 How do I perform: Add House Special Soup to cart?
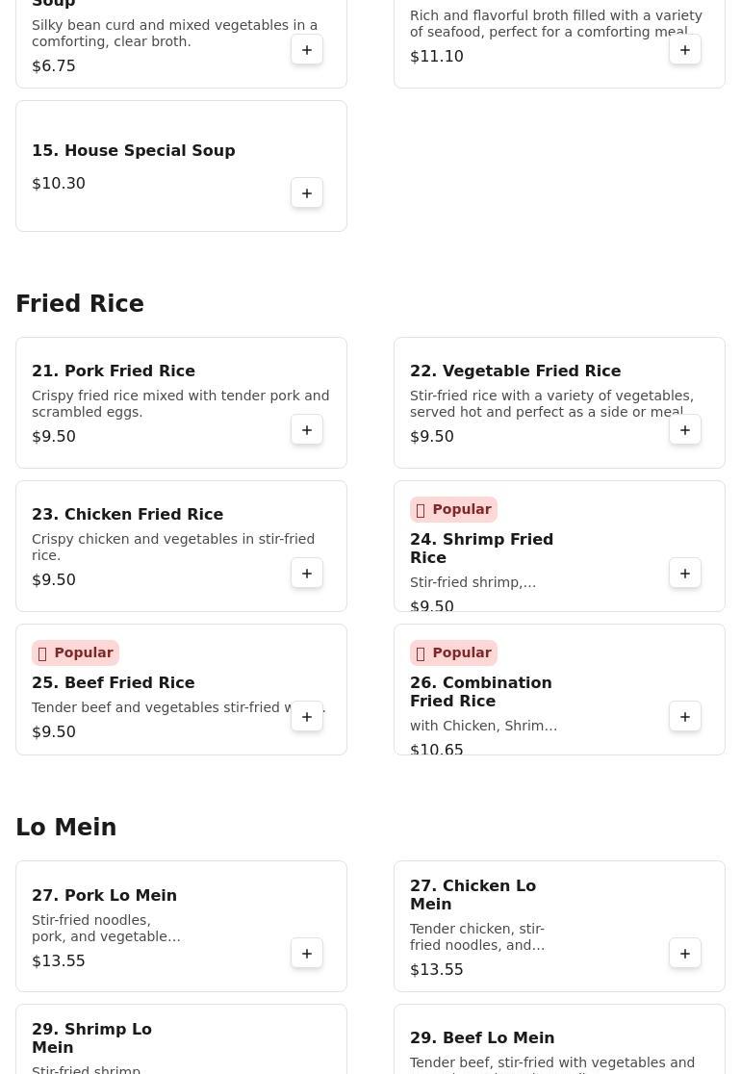(307, 193)
